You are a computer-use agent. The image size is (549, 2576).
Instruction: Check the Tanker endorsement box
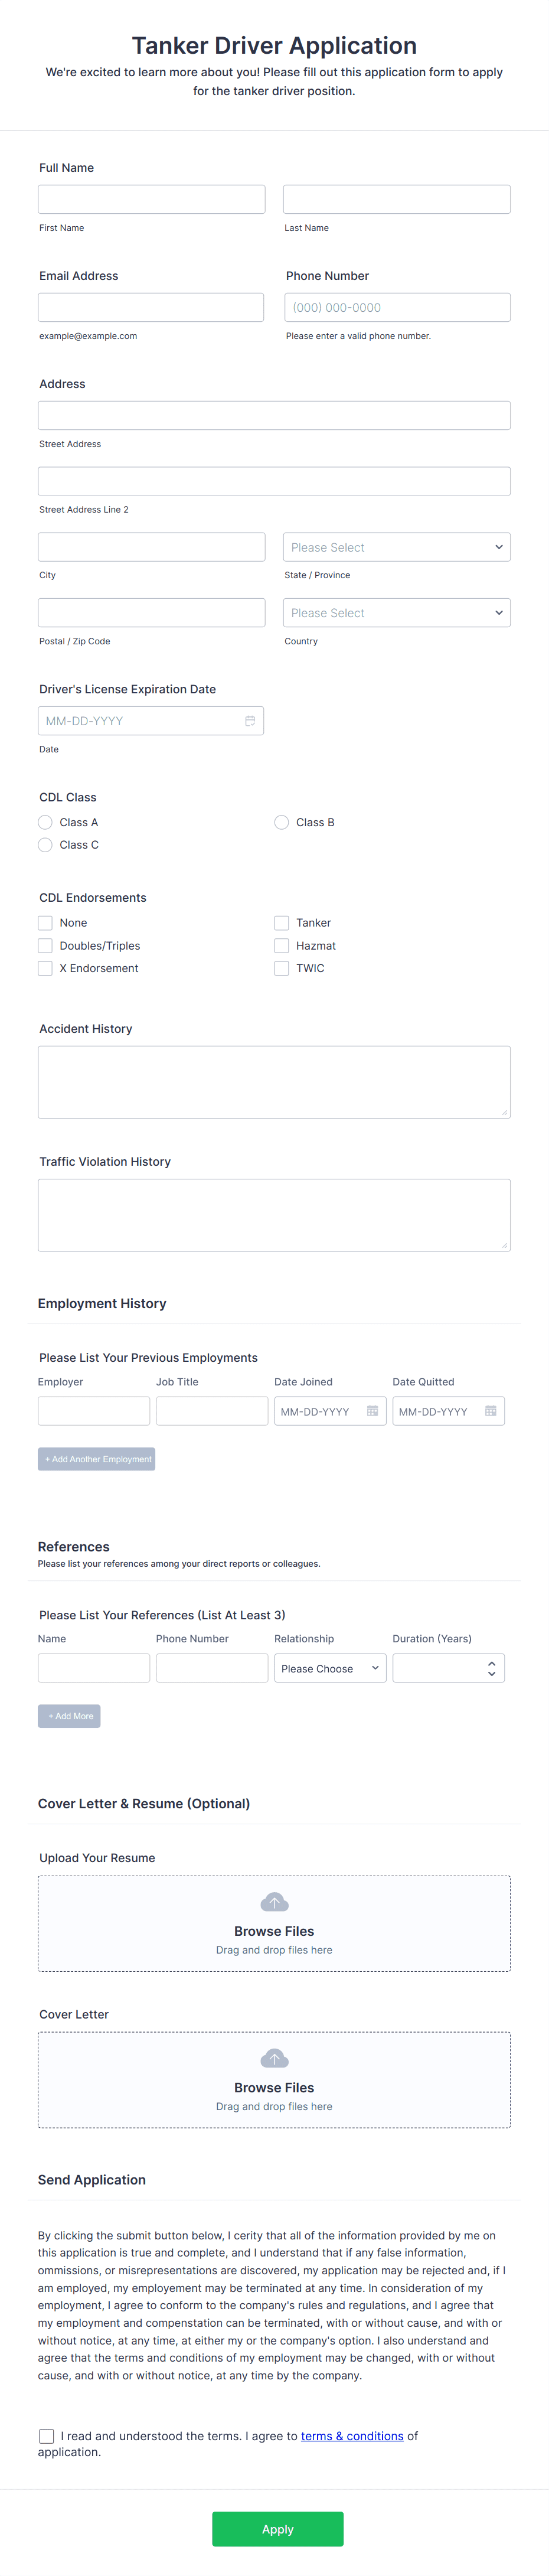pos(282,923)
